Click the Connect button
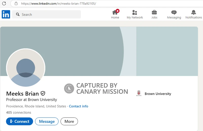This screenshot has width=203, height=131. [x=20, y=121]
